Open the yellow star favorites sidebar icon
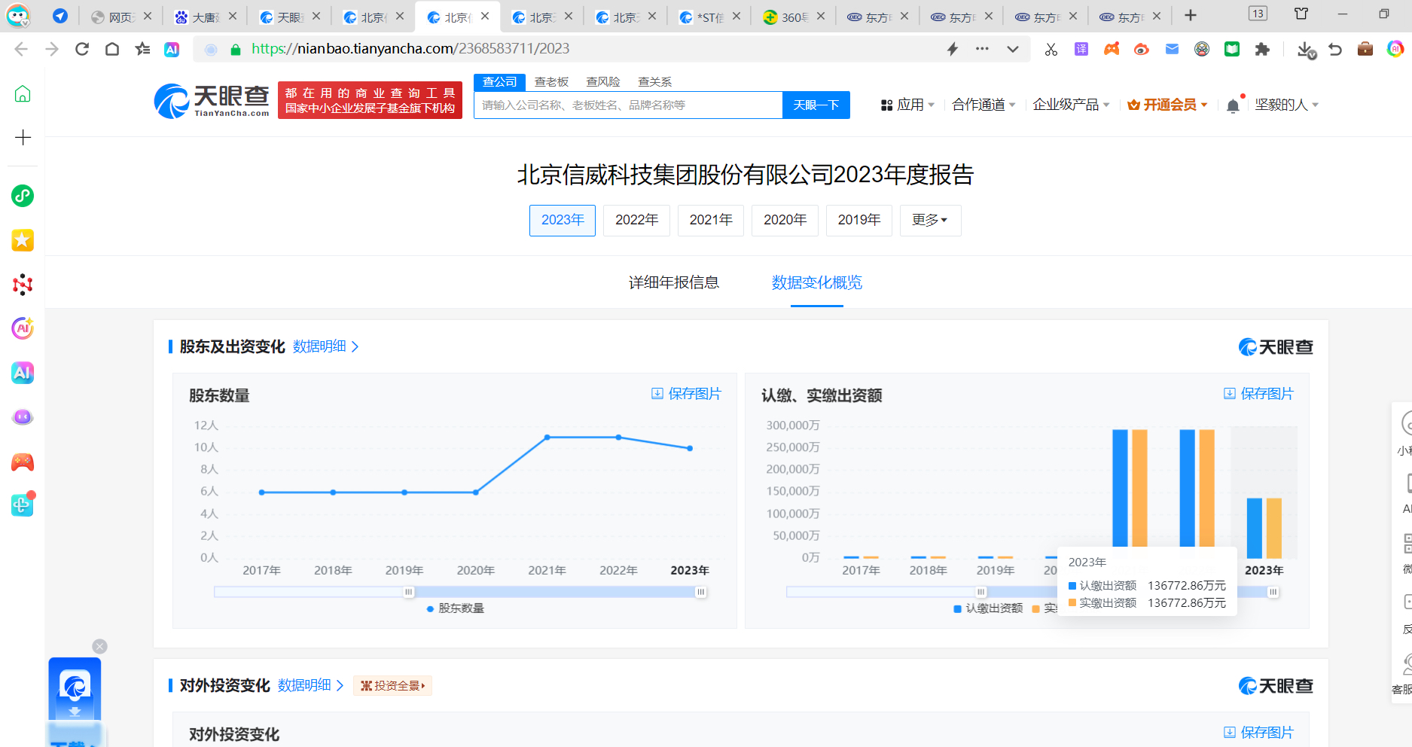This screenshot has height=747, width=1412. pos(23,240)
